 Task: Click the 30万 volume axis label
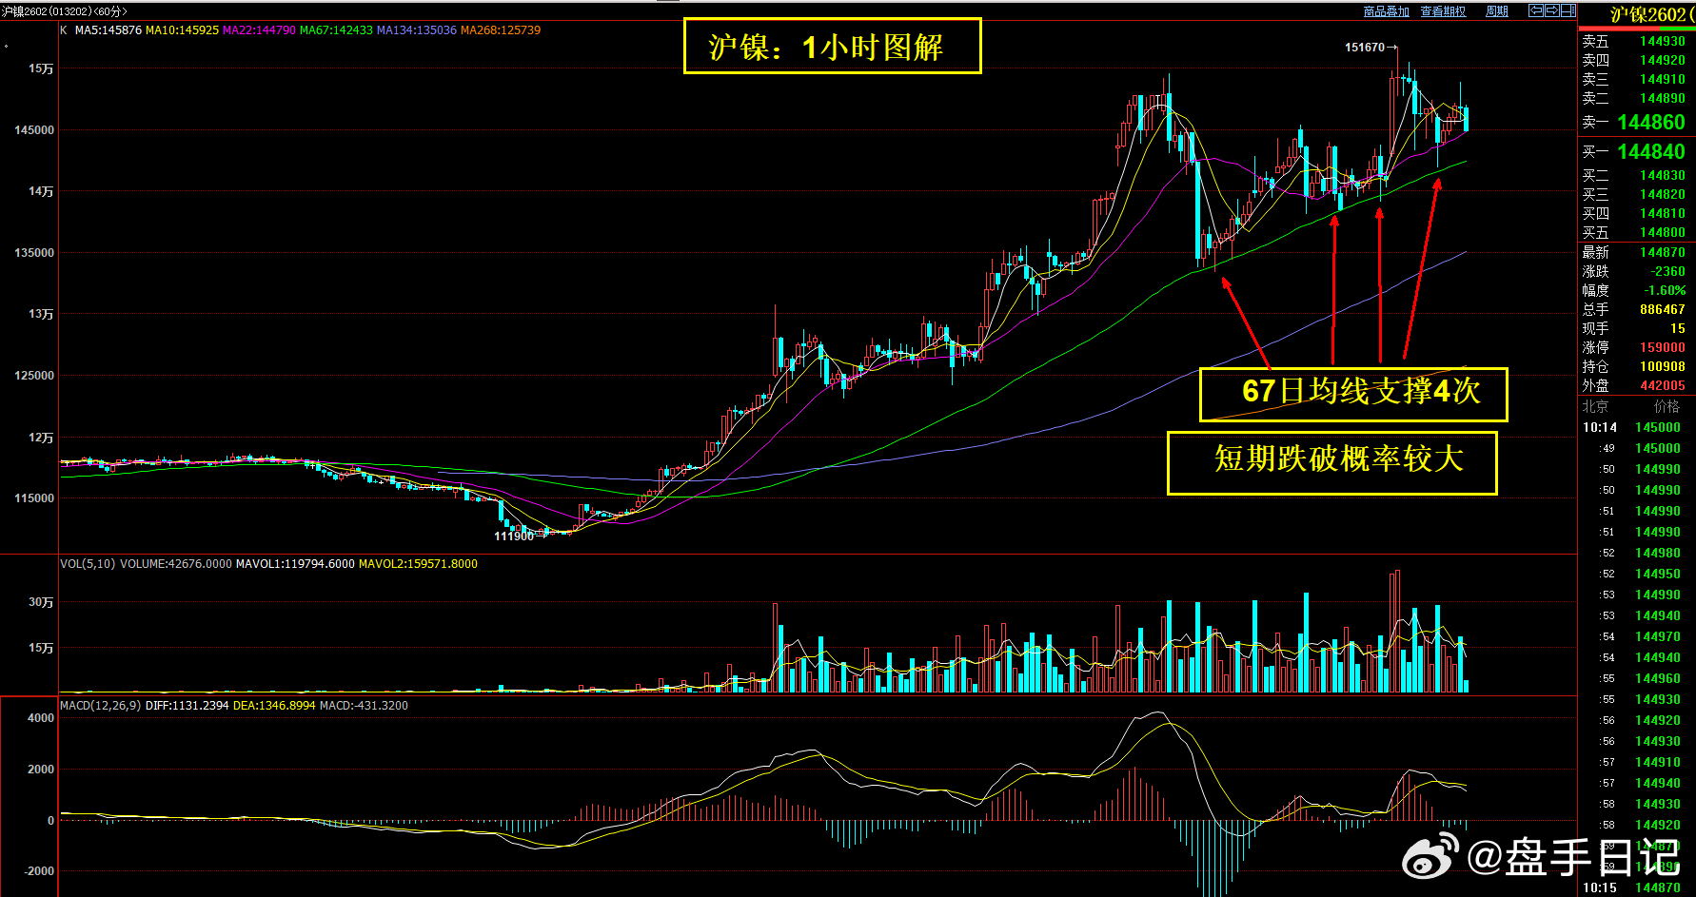[x=41, y=602]
